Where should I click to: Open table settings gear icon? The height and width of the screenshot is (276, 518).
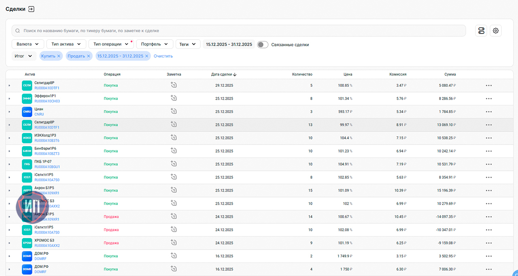(x=496, y=31)
